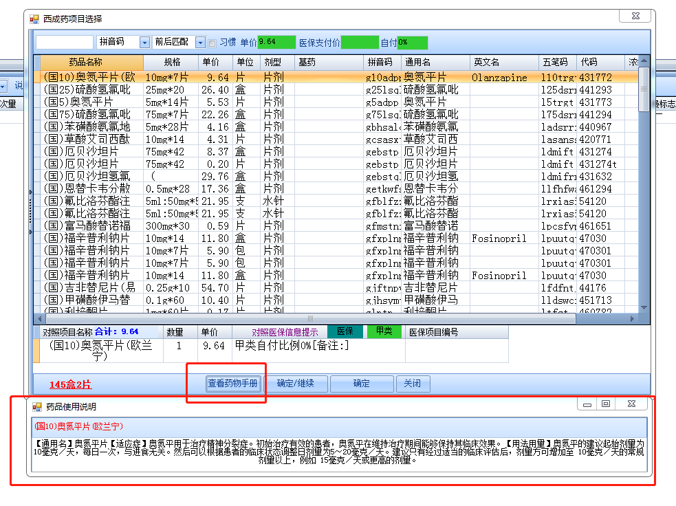The image size is (676, 506).
Task: Click the 五笔码 column header
Action: click(558, 62)
